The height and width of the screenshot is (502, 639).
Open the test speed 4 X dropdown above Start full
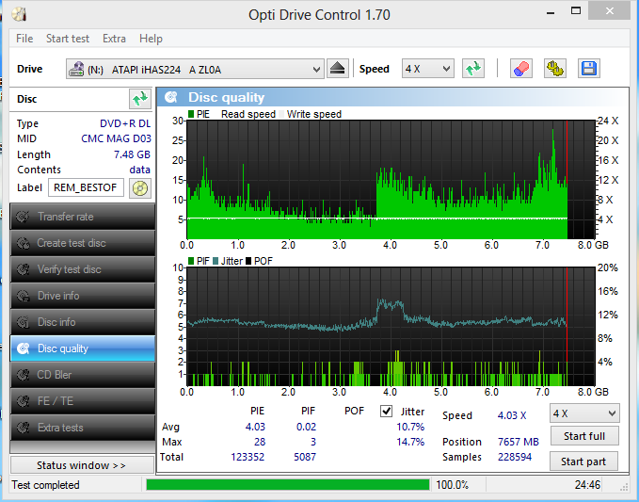584,413
